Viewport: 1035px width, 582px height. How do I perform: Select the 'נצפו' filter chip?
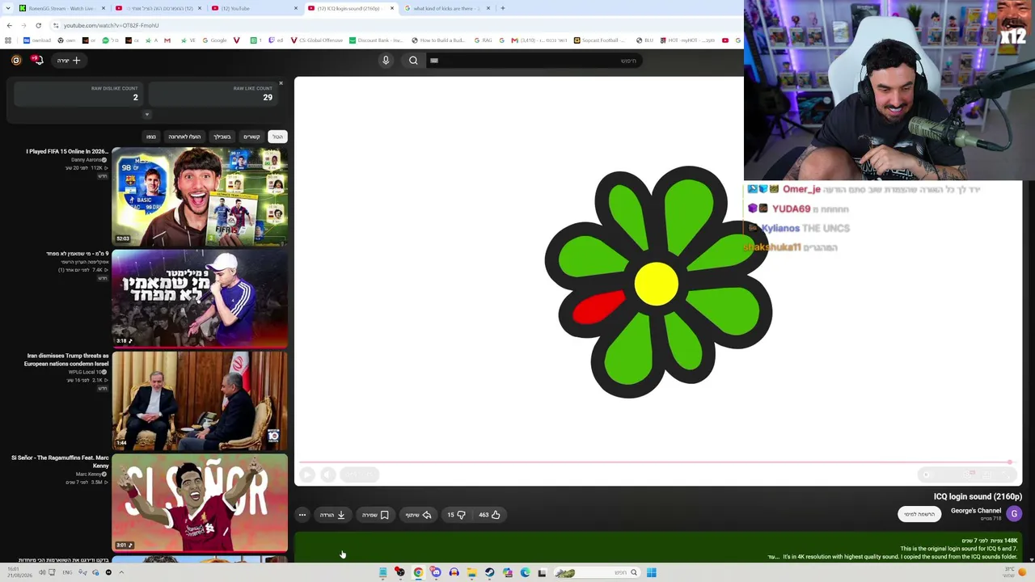click(151, 137)
